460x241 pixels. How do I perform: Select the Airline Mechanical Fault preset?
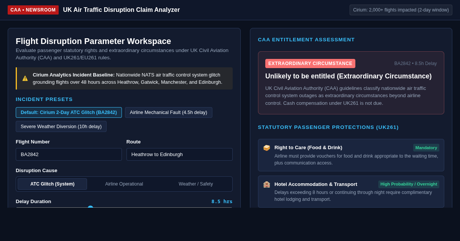tap(168, 112)
